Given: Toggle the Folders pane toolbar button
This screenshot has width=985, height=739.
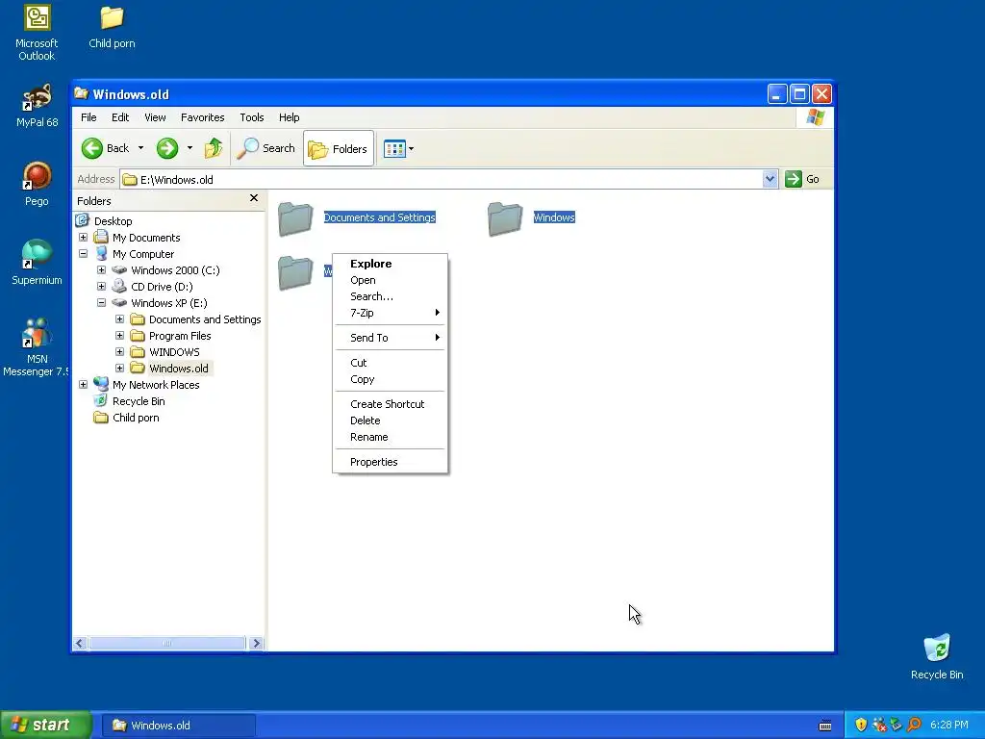Looking at the screenshot, I should point(339,148).
